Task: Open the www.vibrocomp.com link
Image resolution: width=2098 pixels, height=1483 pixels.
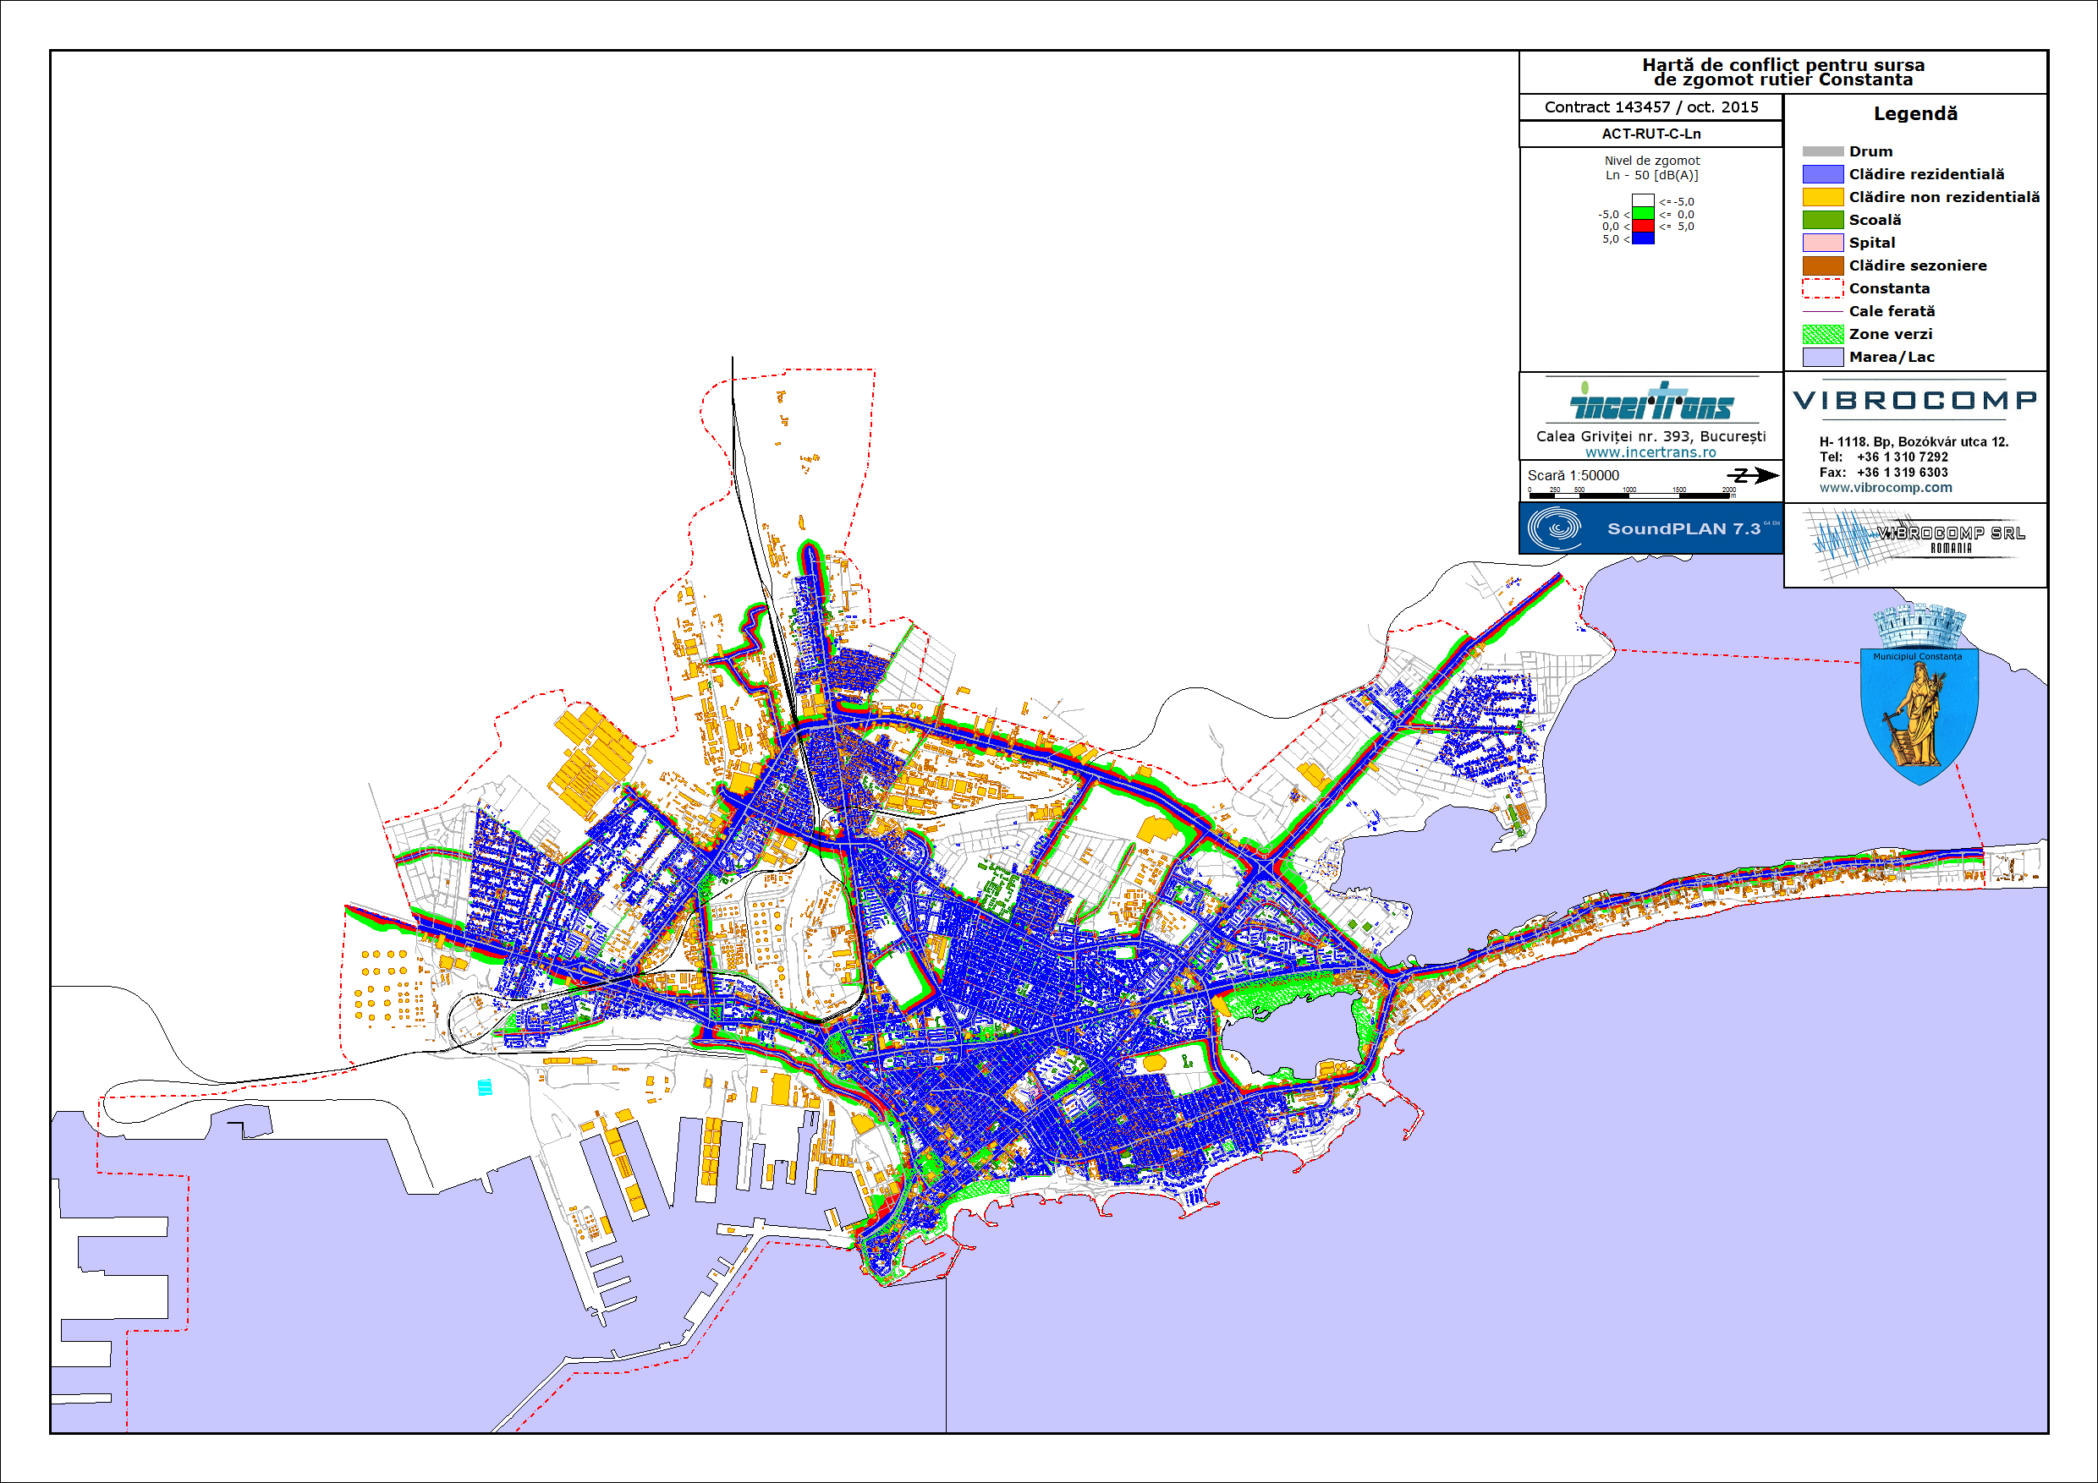Action: tap(1885, 488)
